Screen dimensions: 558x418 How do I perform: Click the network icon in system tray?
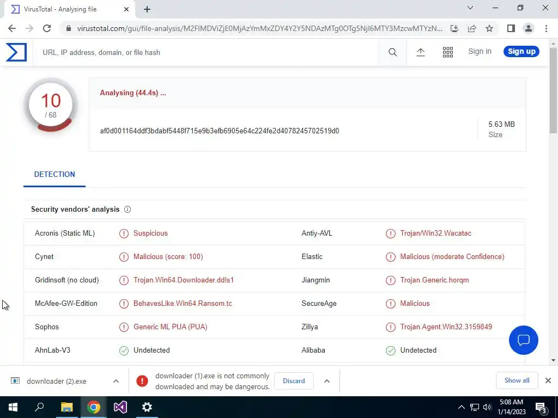[475, 407]
